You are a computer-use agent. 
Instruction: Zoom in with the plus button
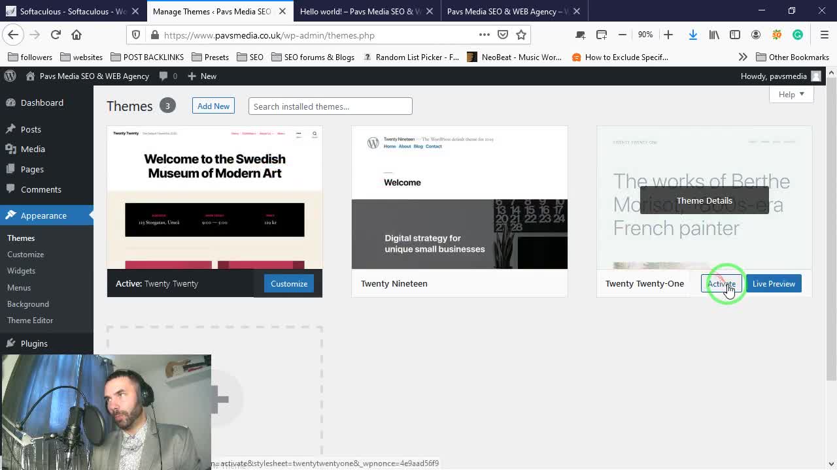668,35
